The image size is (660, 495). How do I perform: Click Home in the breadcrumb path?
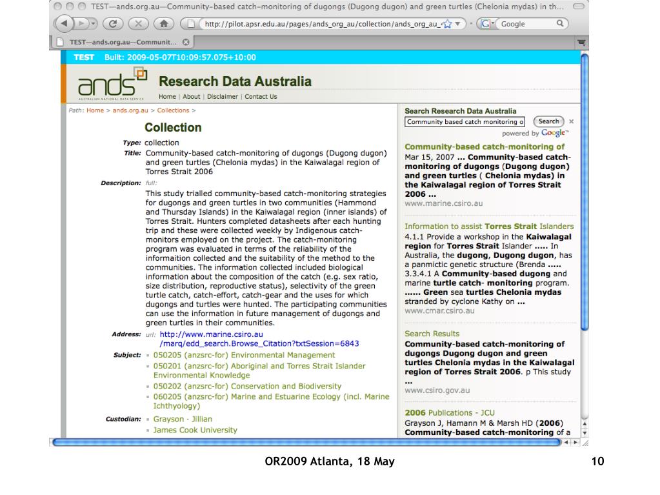coord(95,110)
